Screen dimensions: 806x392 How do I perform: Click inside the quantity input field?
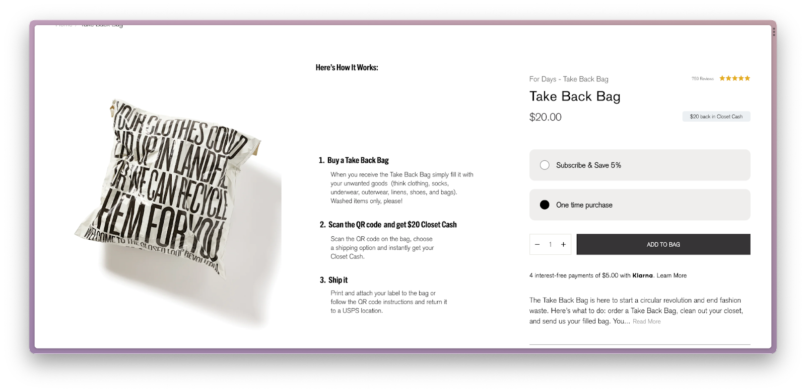pos(550,244)
